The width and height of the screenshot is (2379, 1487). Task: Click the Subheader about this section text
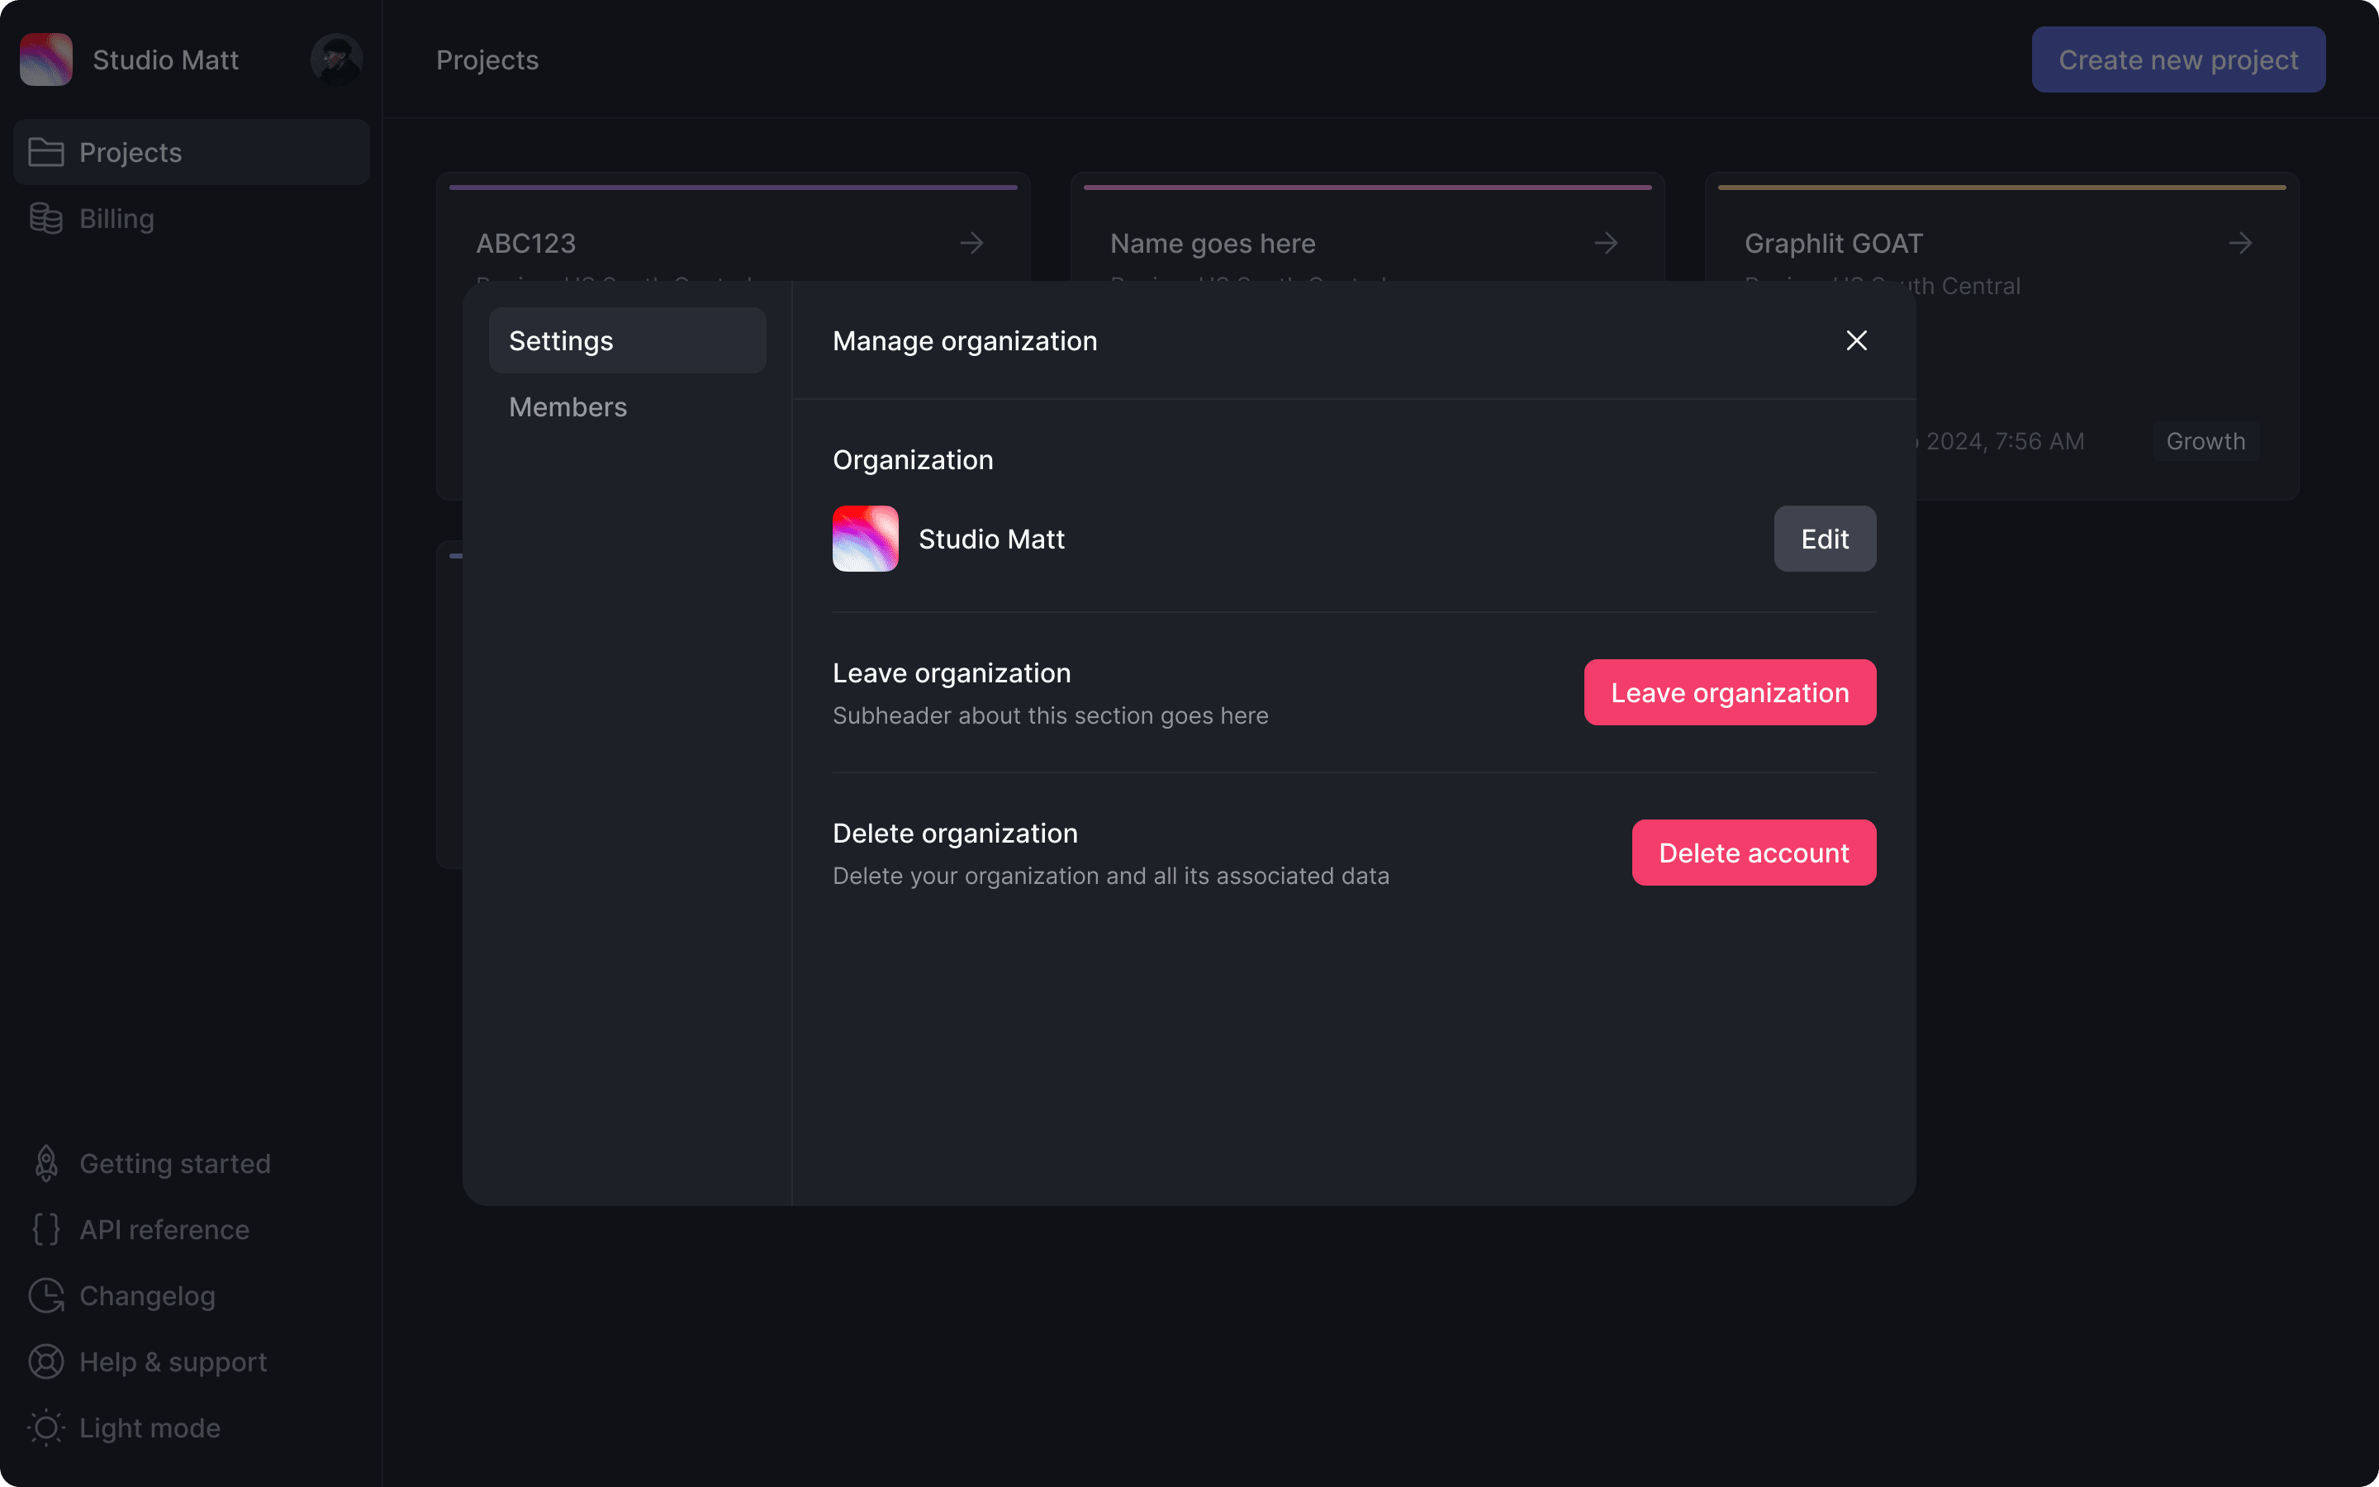(1050, 716)
